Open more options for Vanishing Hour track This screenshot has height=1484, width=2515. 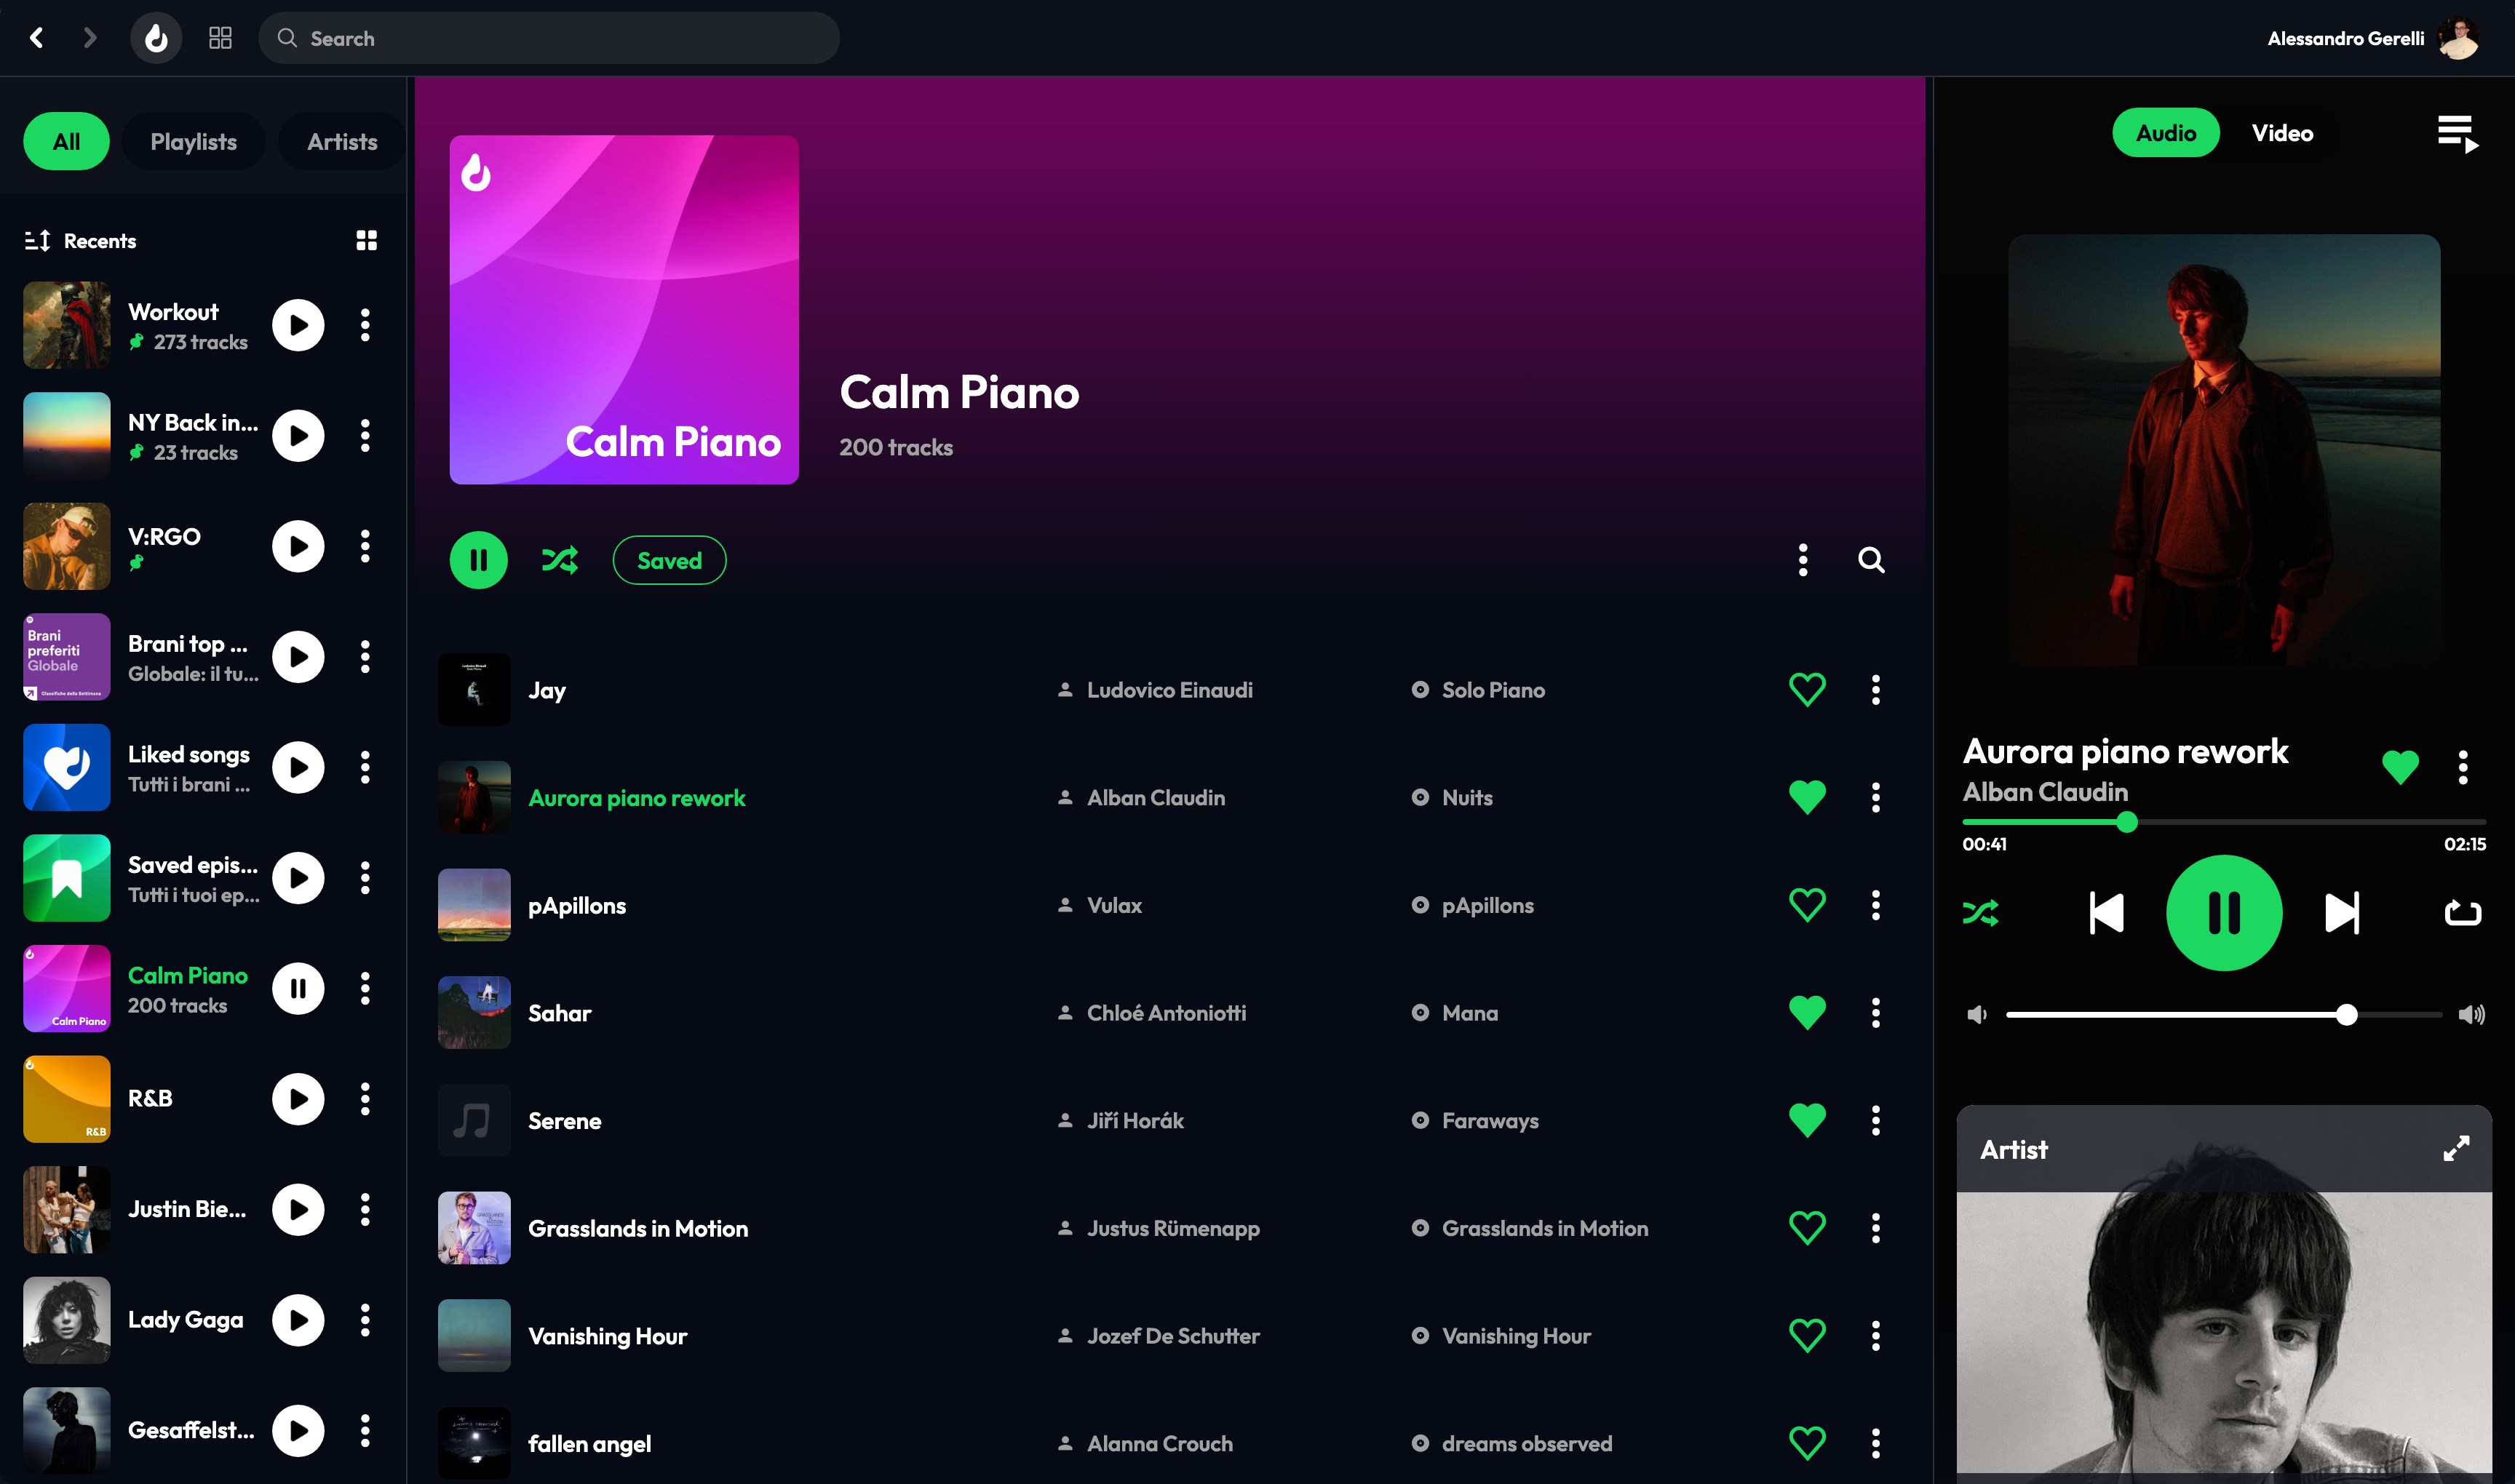coord(1876,1335)
